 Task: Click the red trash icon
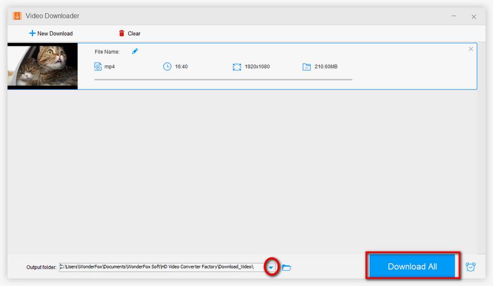(122, 33)
